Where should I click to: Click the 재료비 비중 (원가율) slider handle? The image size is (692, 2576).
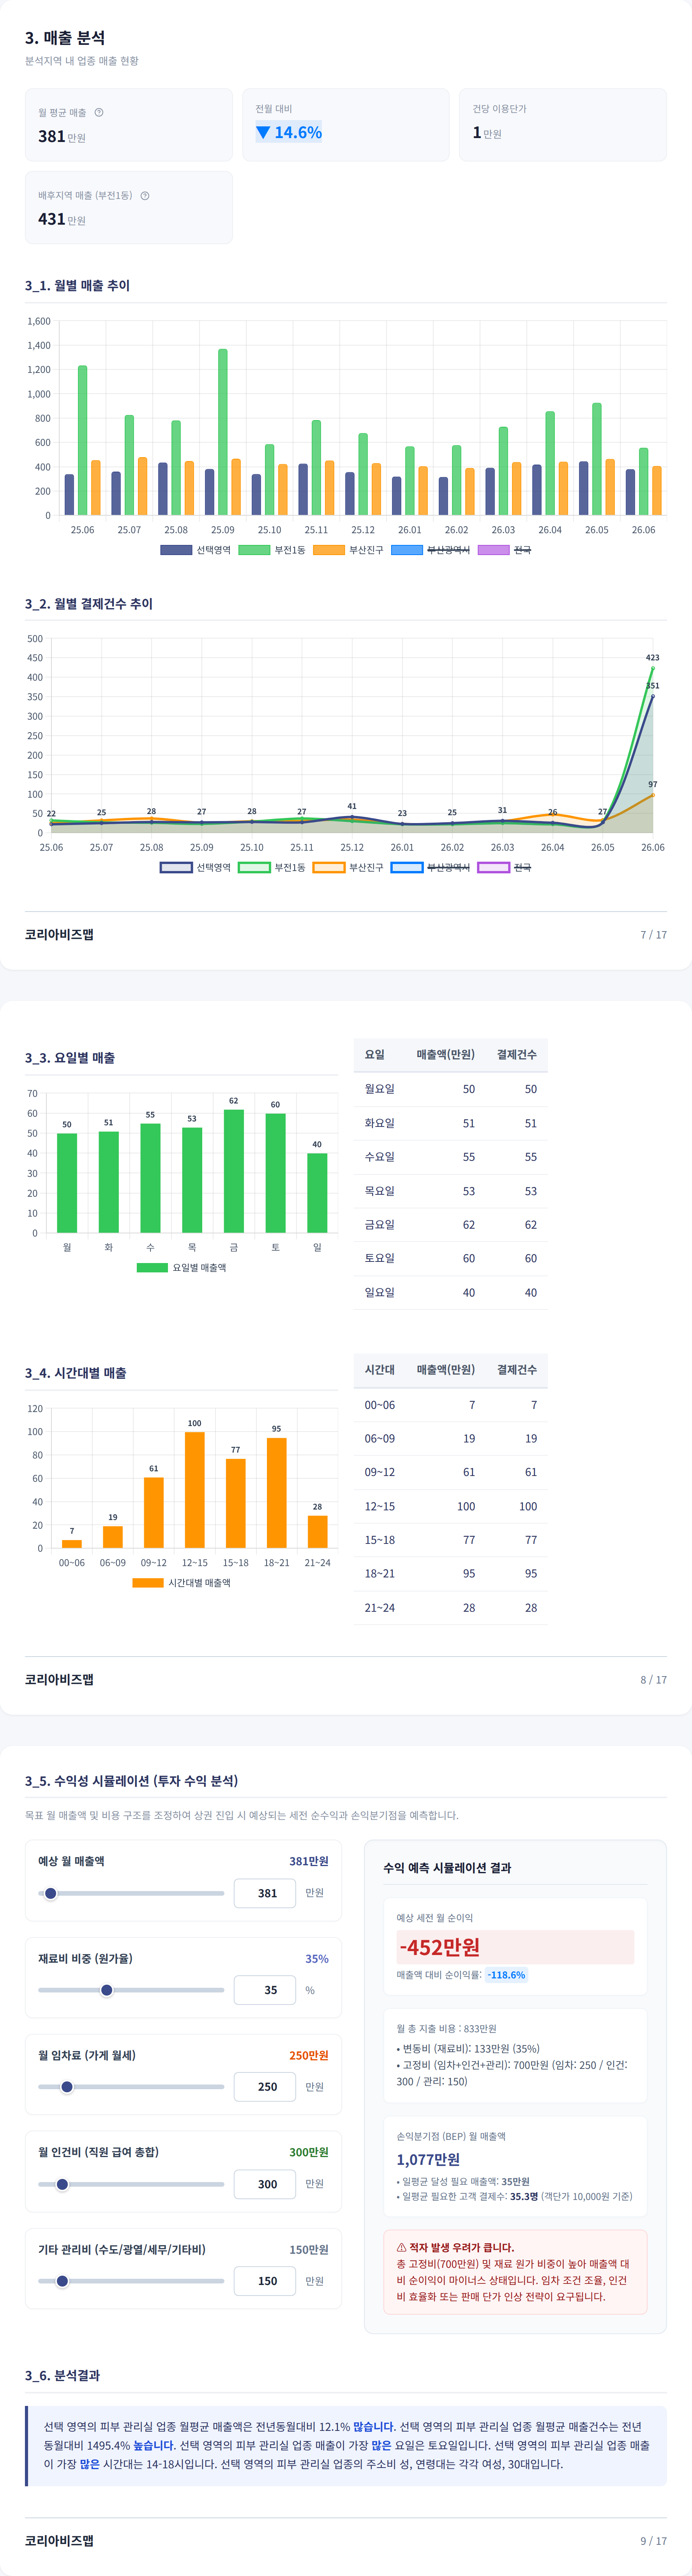click(x=107, y=1990)
